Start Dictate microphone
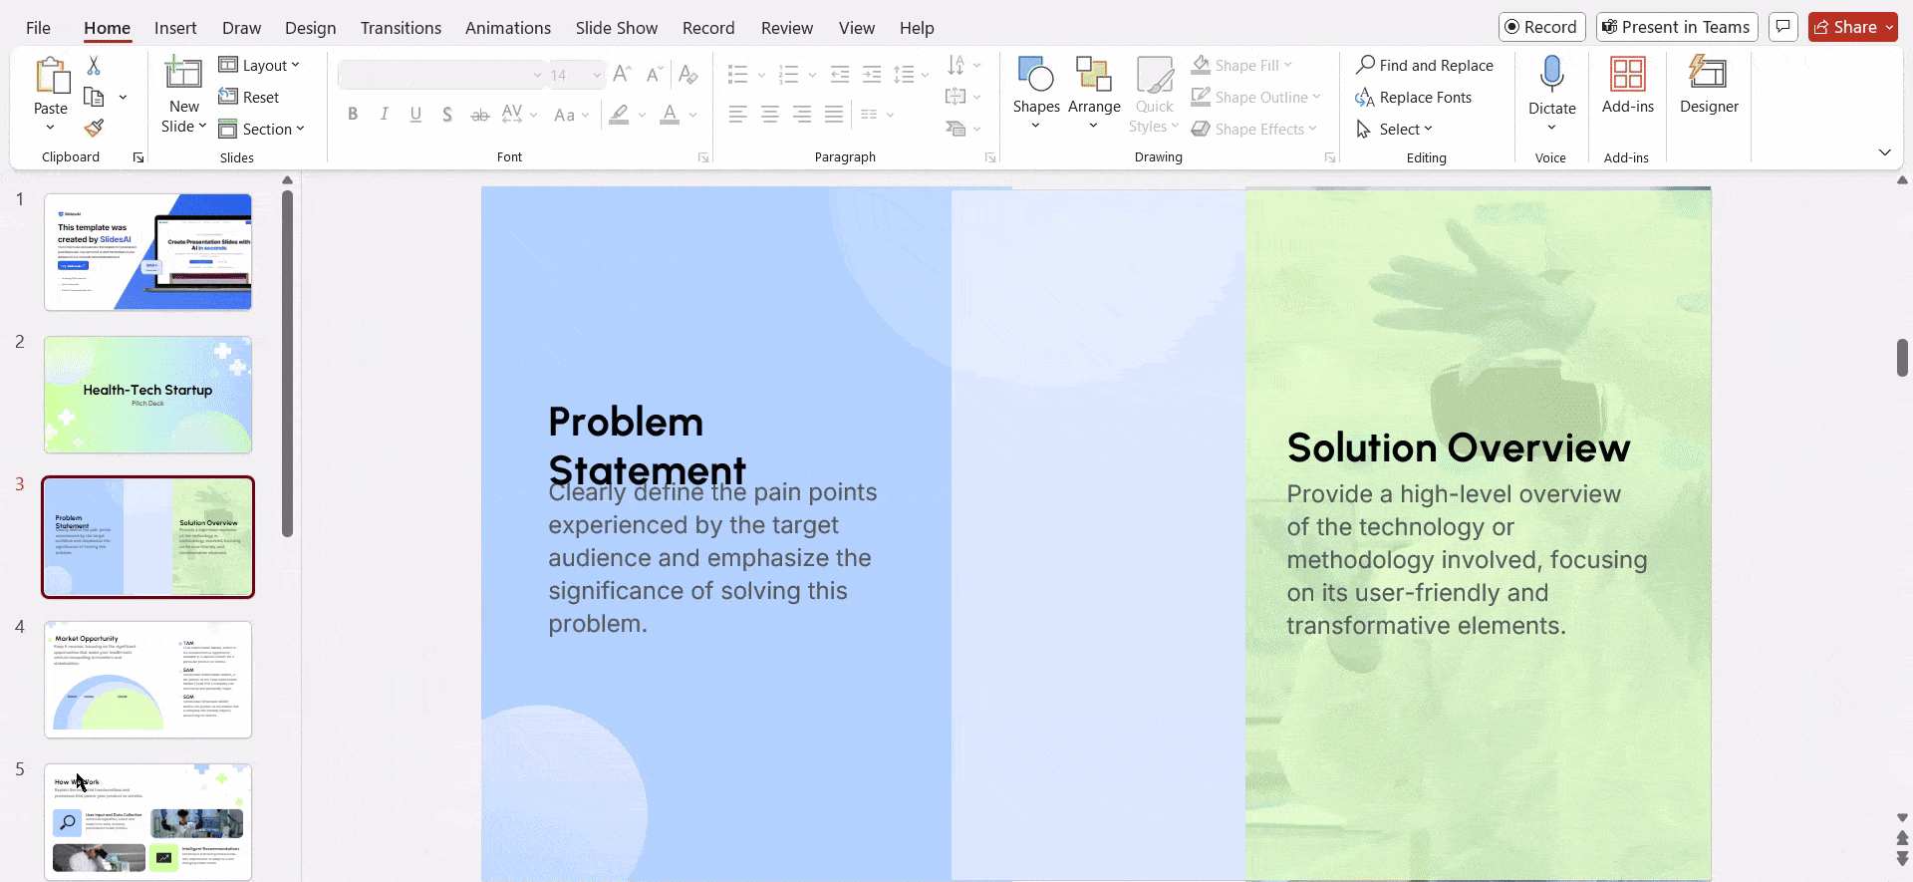Image resolution: width=1913 pixels, height=882 pixels. (1551, 76)
